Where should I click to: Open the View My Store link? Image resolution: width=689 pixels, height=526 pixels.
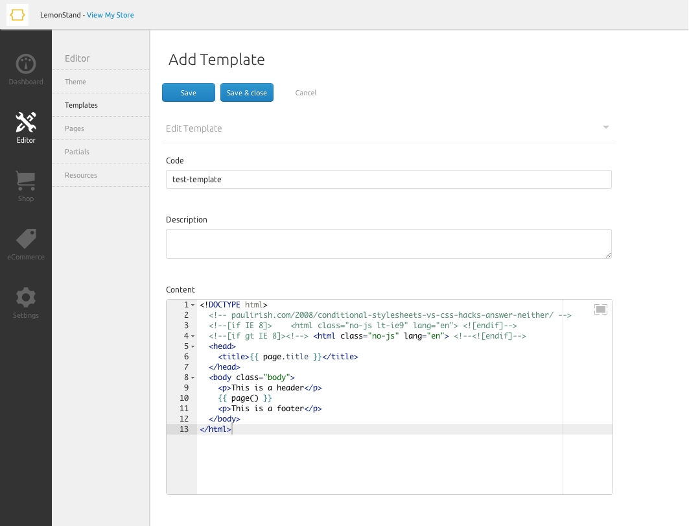[110, 15]
